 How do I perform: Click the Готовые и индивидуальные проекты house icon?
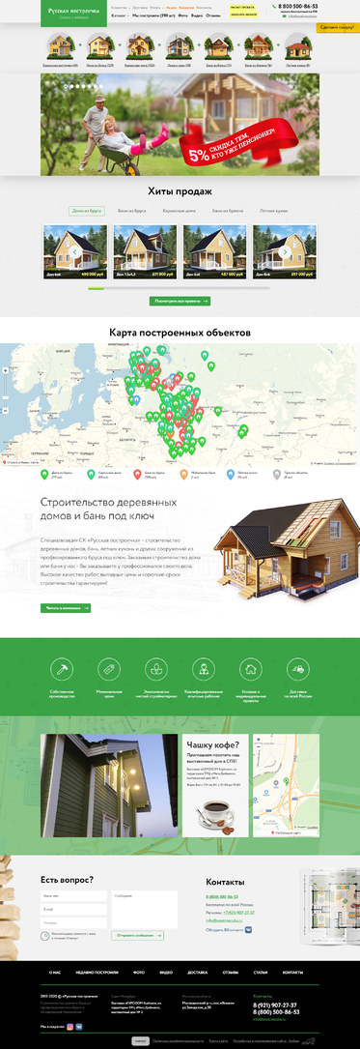[x=251, y=668]
